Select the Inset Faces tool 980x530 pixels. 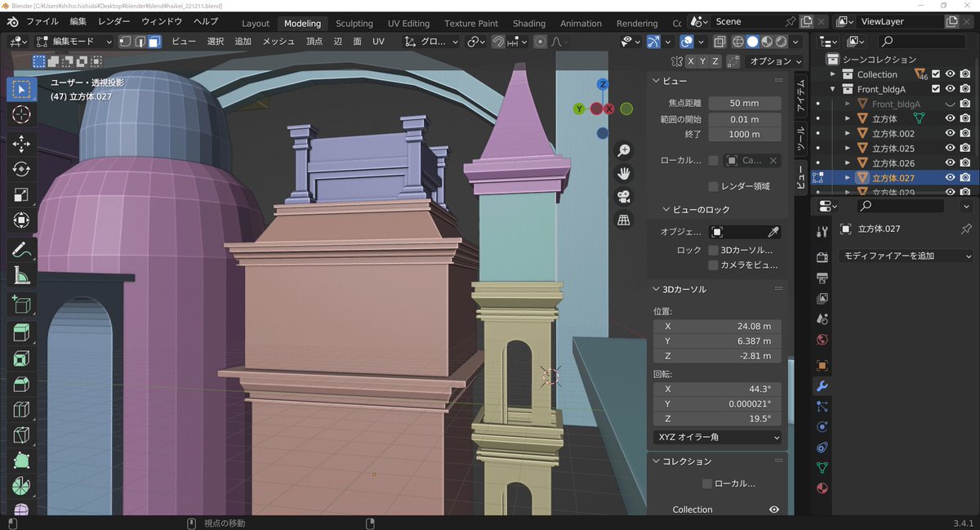[x=21, y=359]
